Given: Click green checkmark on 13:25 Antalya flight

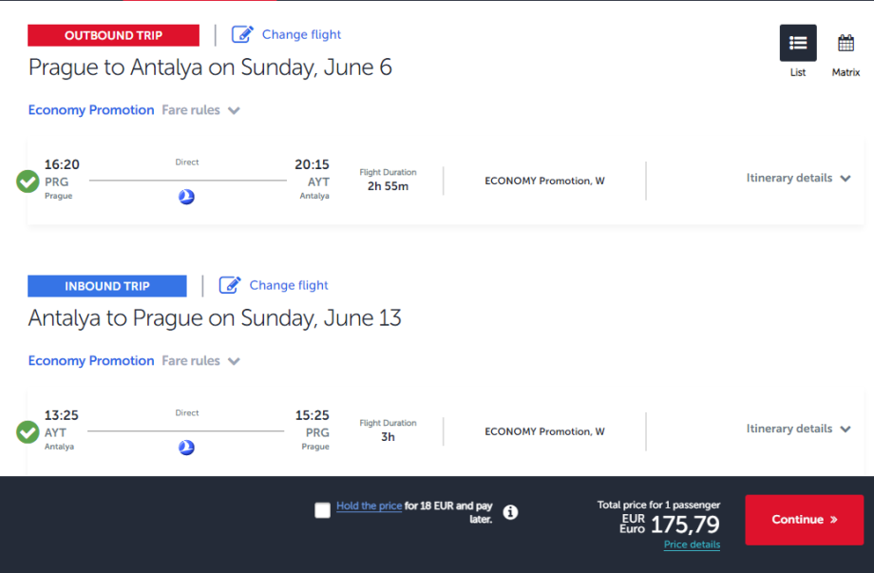Looking at the screenshot, I should 28,431.
